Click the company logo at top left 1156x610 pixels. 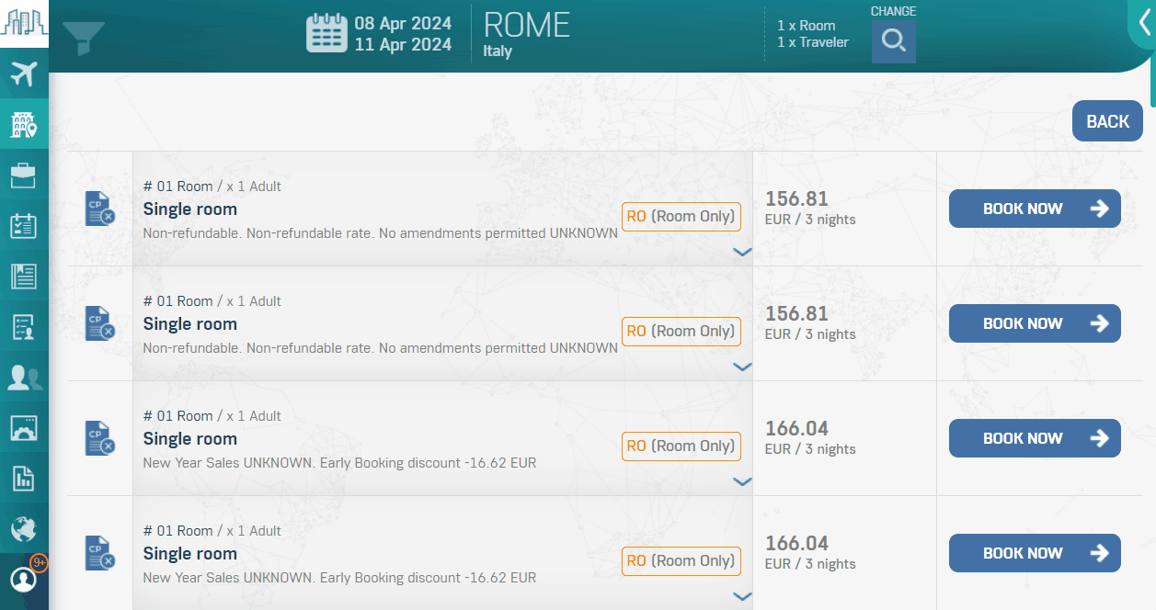[24, 22]
